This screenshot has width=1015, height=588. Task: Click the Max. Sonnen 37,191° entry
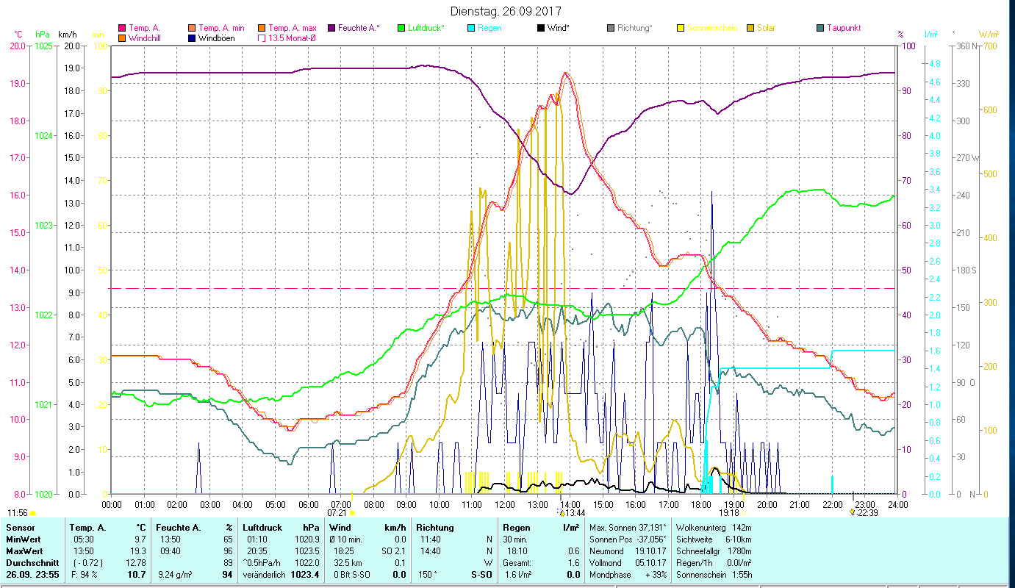(x=628, y=528)
